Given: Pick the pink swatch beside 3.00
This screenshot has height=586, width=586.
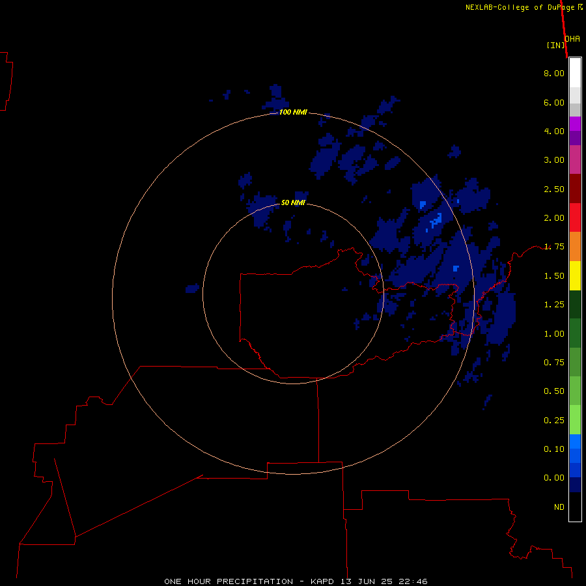Looking at the screenshot, I should tap(575, 160).
